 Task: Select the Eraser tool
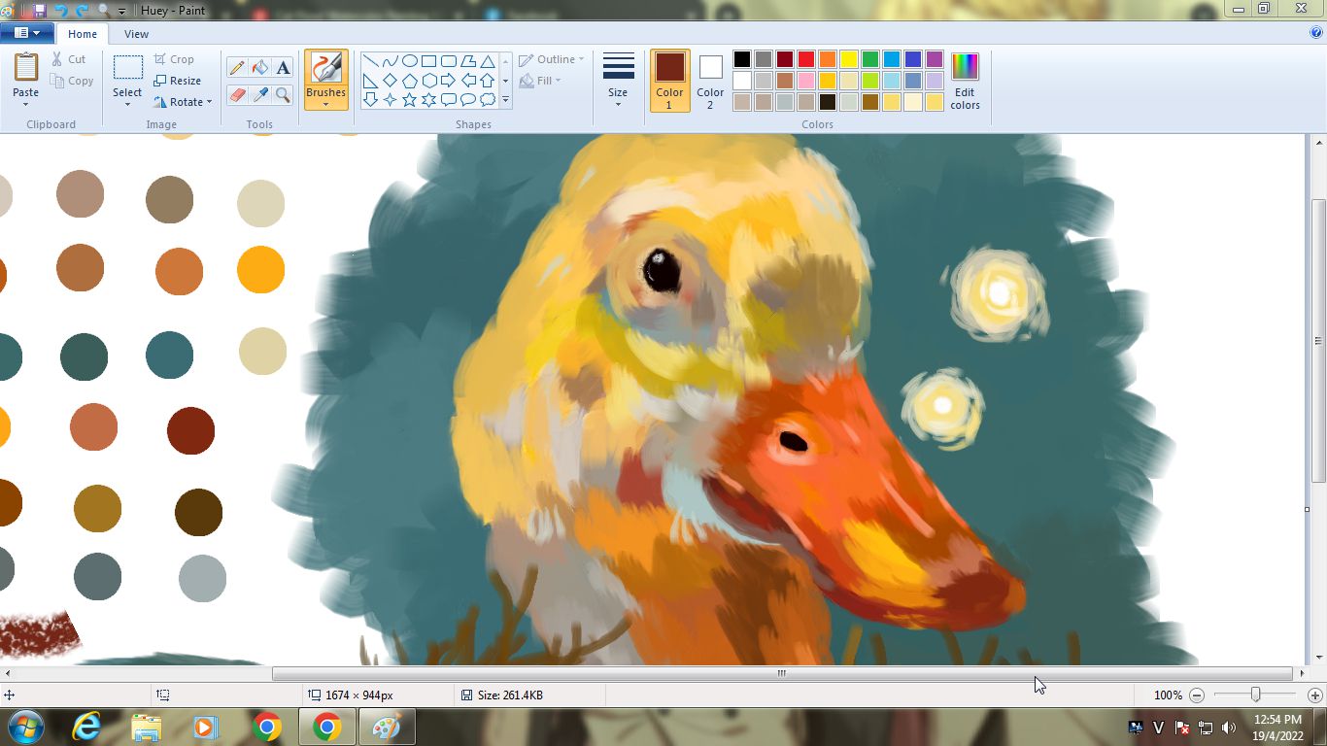[x=236, y=94]
